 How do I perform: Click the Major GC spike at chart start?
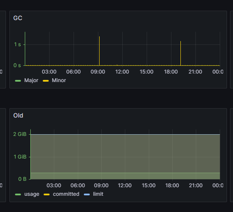coord(25,49)
